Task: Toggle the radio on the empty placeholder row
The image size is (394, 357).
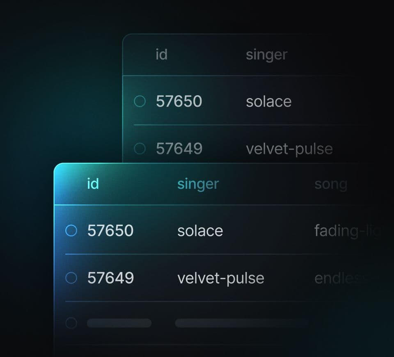Action: [x=71, y=323]
